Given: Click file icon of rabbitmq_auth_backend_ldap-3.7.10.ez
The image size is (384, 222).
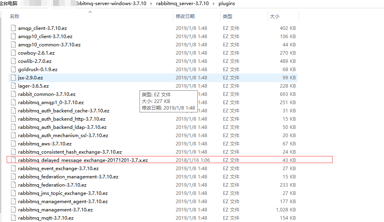Looking at the screenshot, I should [13, 127].
